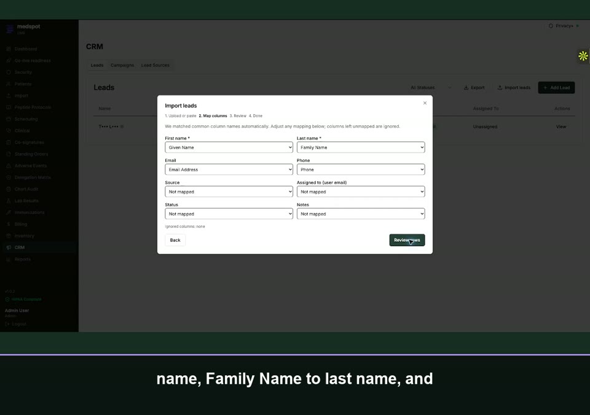The width and height of the screenshot is (590, 415).
Task: Open Peptide Protocols via its sidebar icon
Action: click(x=9, y=107)
